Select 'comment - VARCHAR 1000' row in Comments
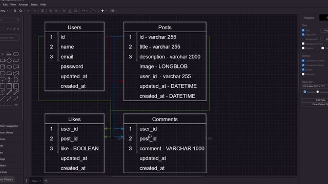Viewport: 328px width, 184px height. coord(165,149)
